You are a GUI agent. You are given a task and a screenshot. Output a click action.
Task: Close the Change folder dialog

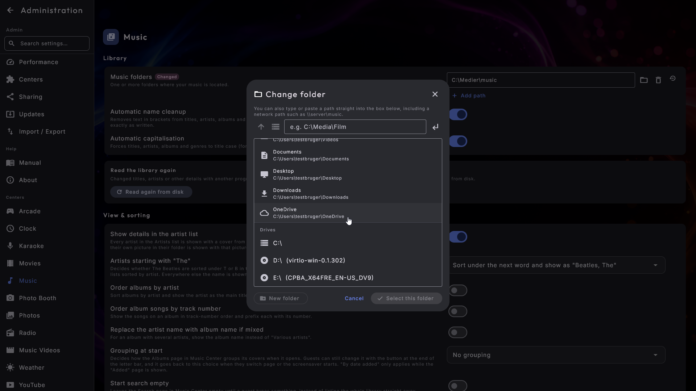click(435, 94)
